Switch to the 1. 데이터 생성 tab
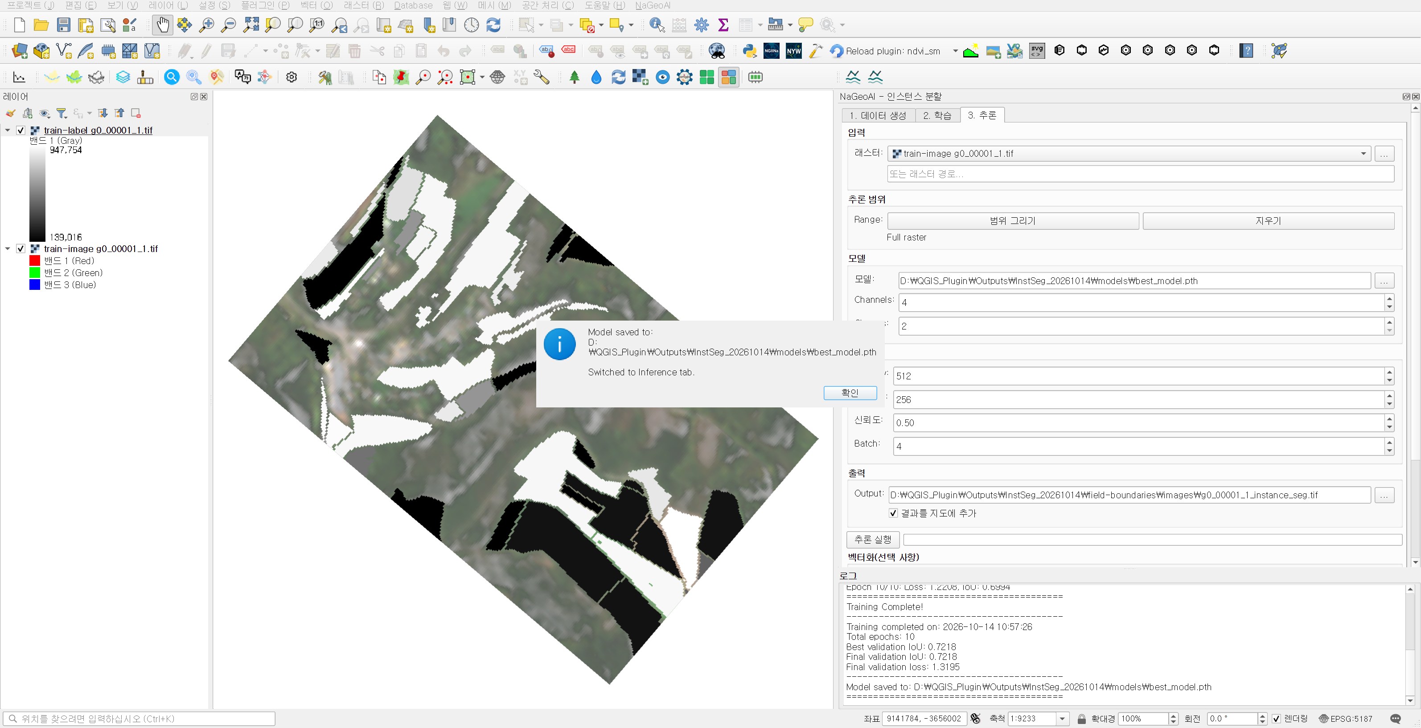Viewport: 1421px width, 728px height. click(878, 115)
